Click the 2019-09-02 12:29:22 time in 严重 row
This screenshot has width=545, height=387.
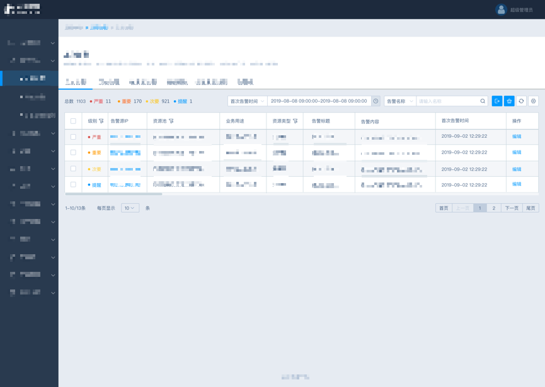point(464,136)
